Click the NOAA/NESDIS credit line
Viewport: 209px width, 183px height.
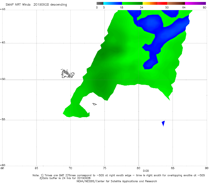pos(117,181)
